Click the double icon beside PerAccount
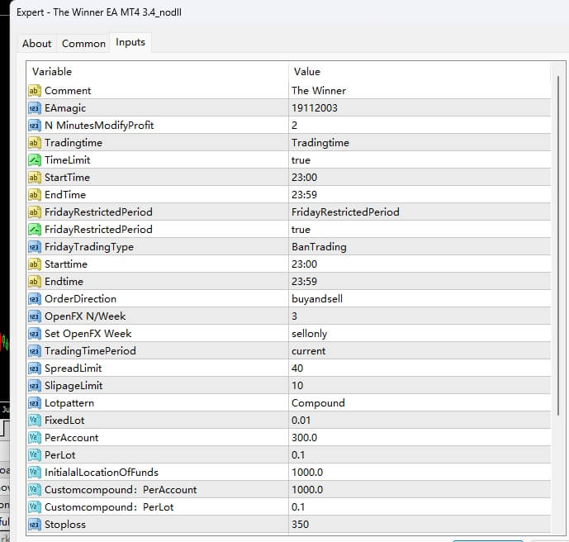This screenshot has width=569, height=542. pos(35,438)
